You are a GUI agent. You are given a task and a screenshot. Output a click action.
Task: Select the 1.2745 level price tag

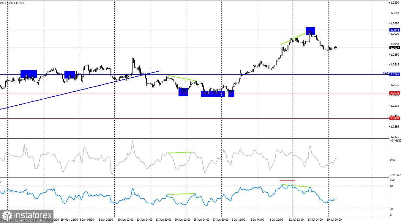click(x=395, y=74)
